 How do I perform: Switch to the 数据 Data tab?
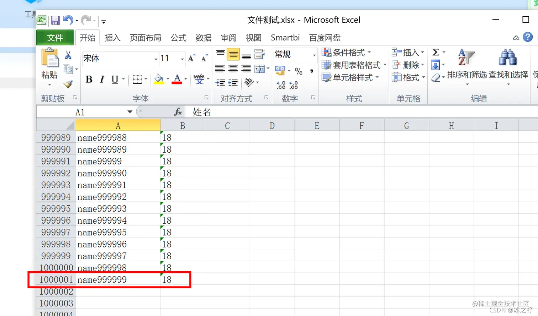pos(204,38)
